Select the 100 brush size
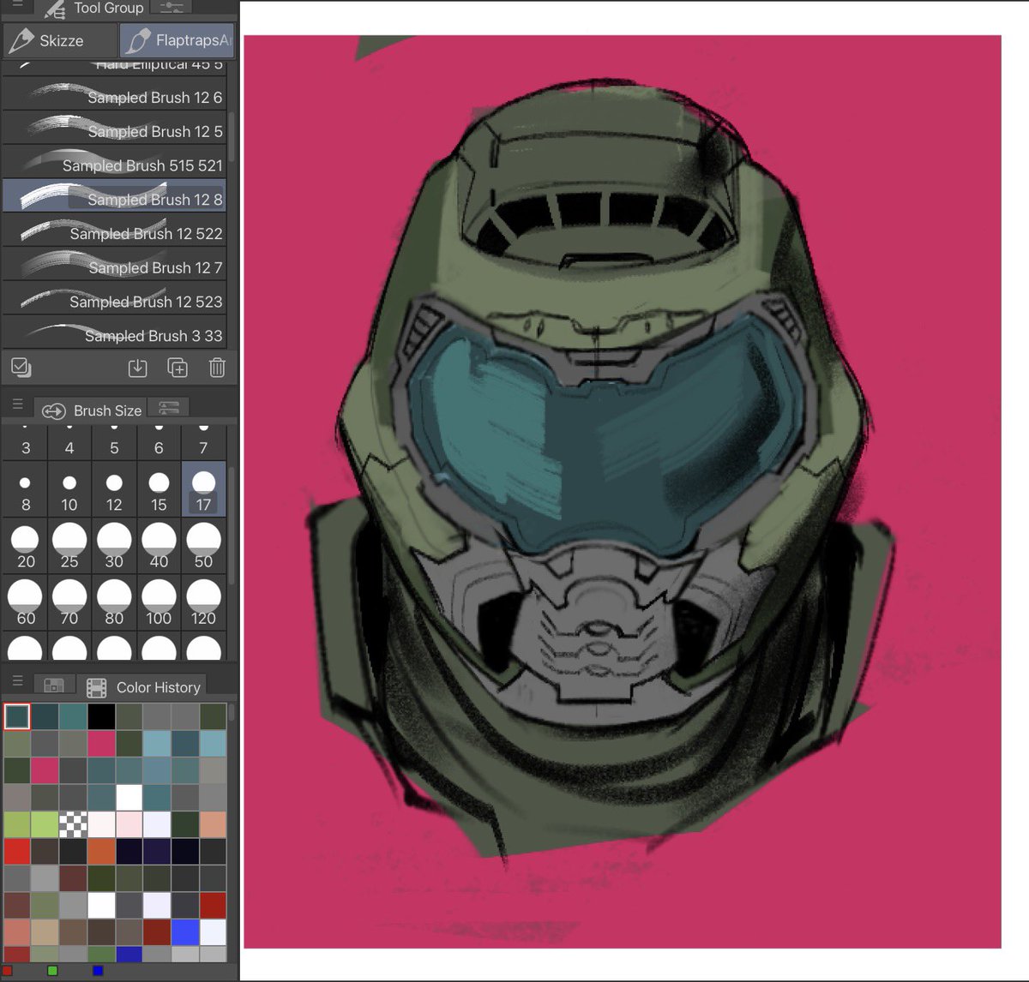Image resolution: width=1029 pixels, height=982 pixels. tap(159, 603)
